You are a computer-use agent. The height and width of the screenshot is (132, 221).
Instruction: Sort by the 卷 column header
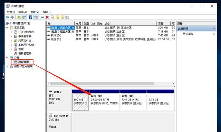[x=61, y=23]
